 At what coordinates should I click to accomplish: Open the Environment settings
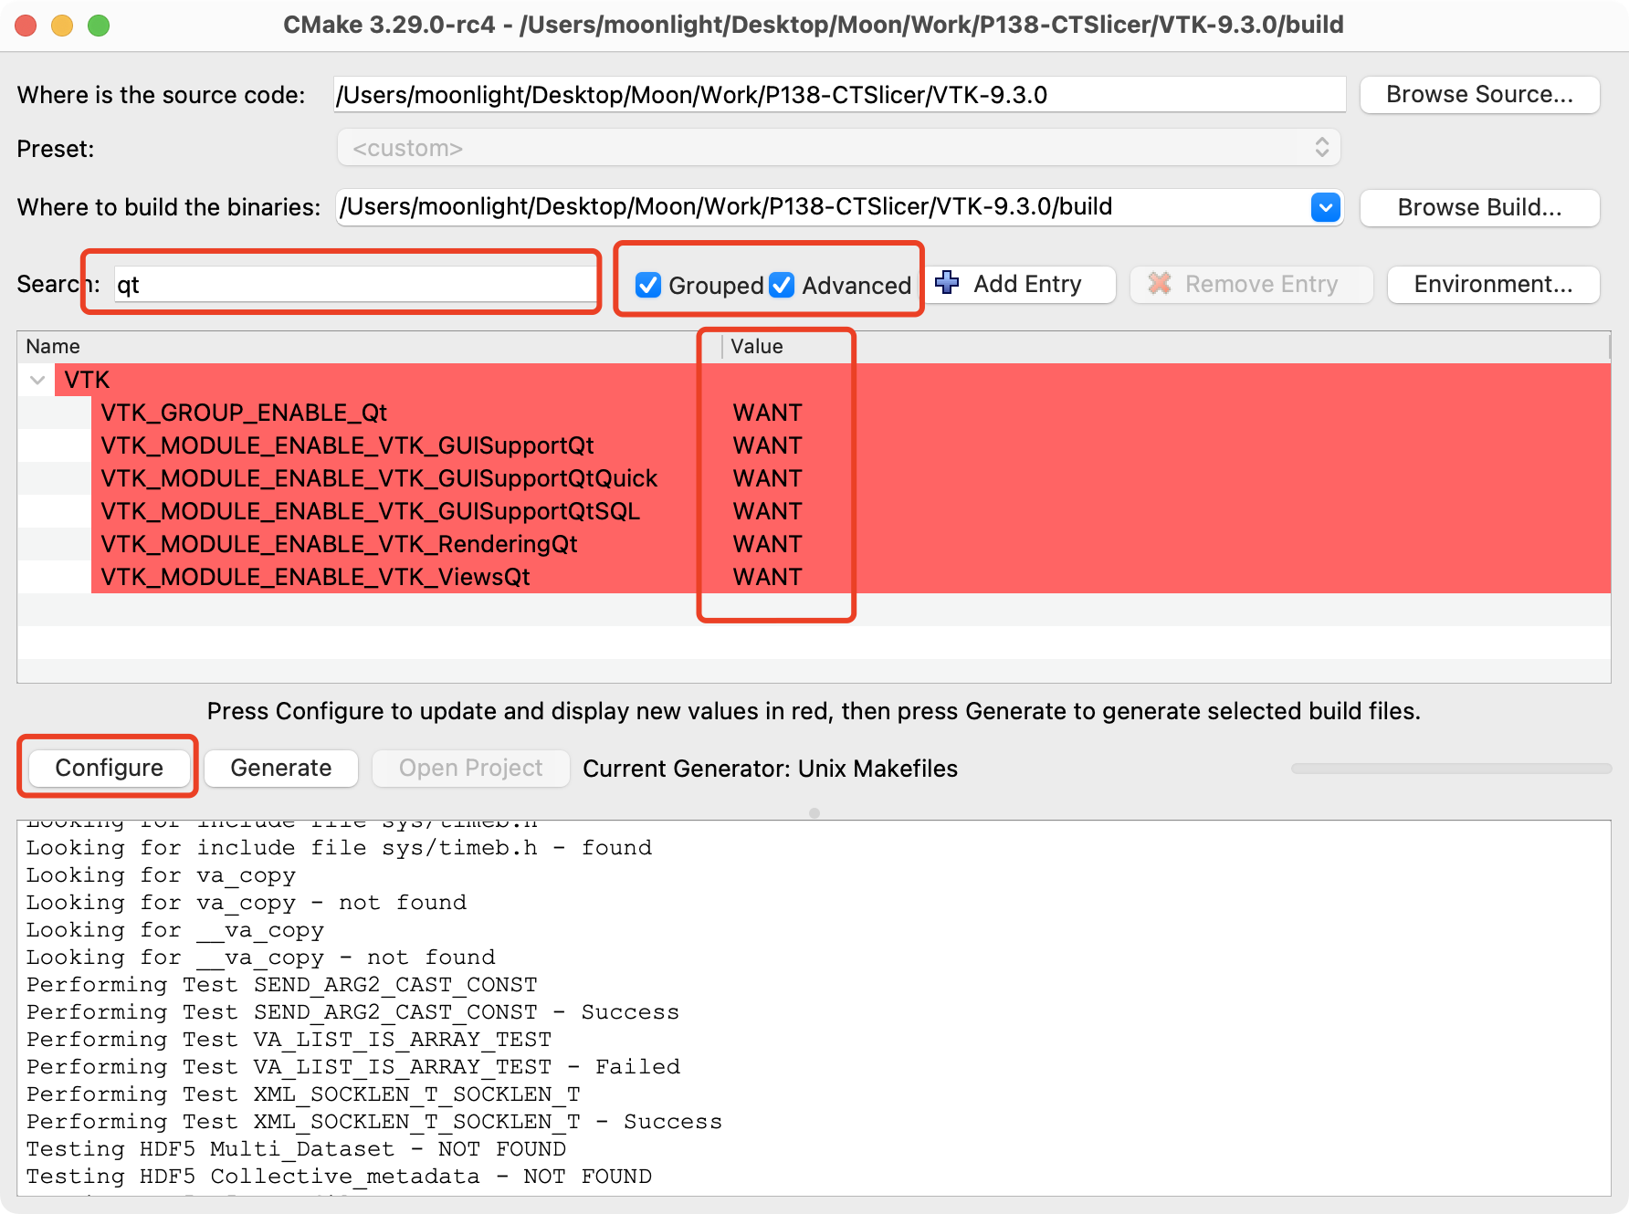[1492, 284]
